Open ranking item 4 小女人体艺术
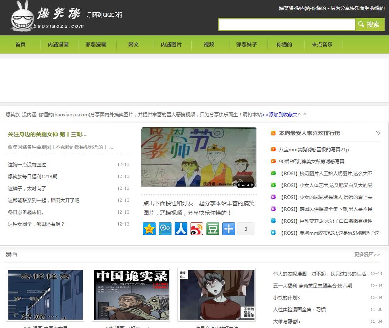This screenshot has width=389, height=328. (x=326, y=185)
